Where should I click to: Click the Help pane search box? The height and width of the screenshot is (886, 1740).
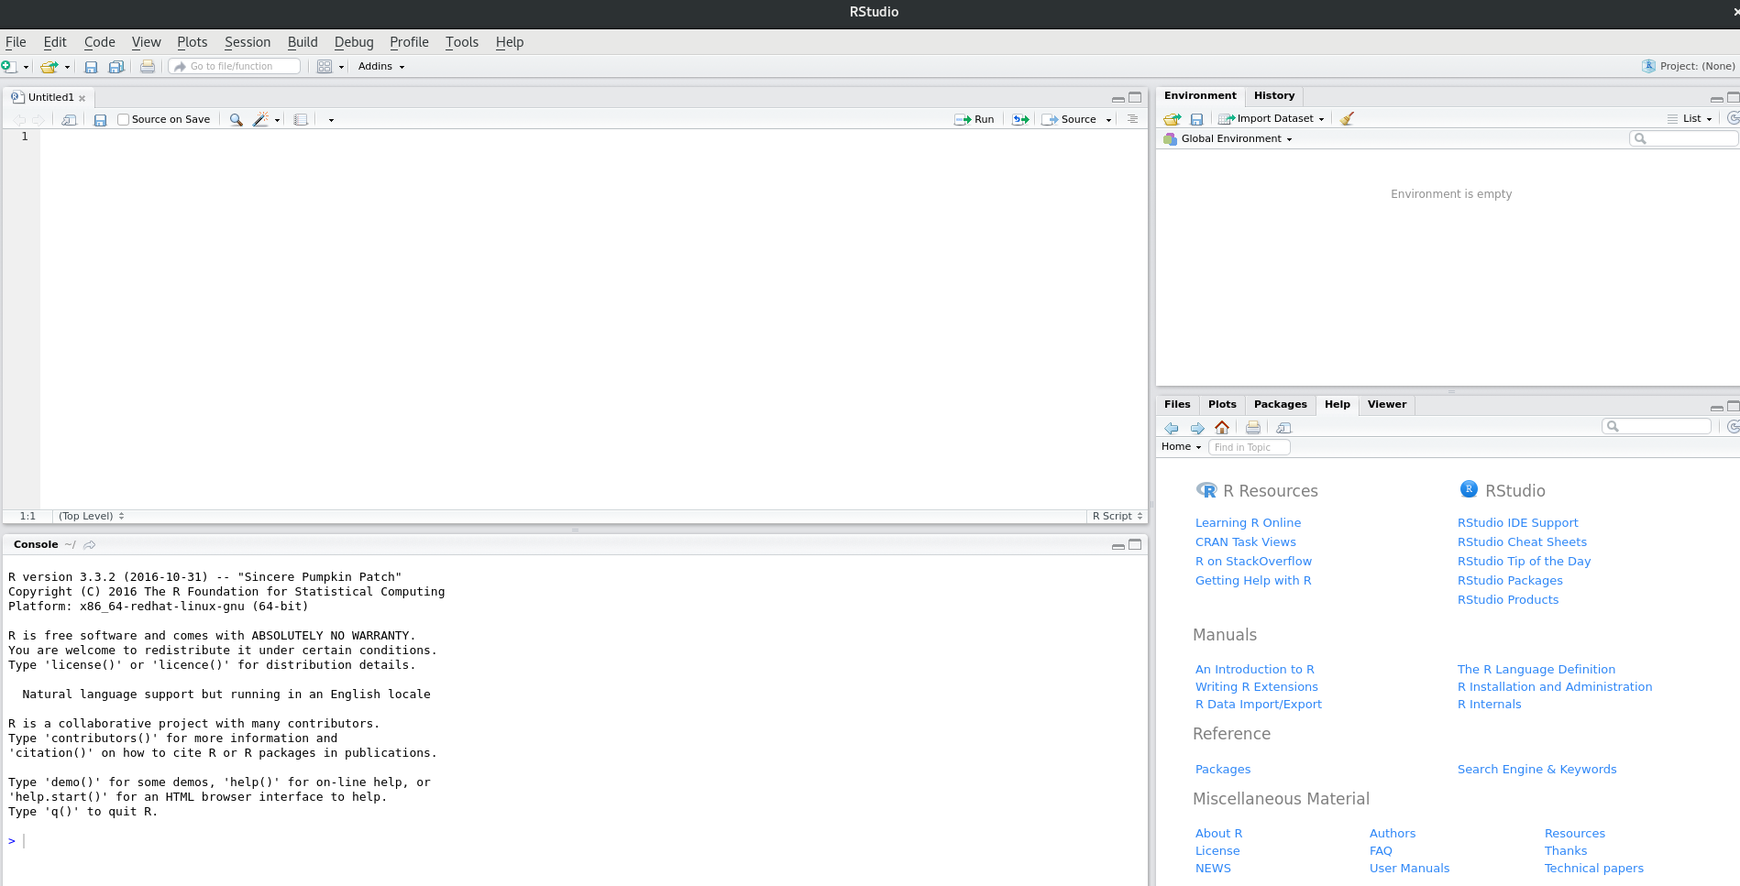pos(1657,426)
